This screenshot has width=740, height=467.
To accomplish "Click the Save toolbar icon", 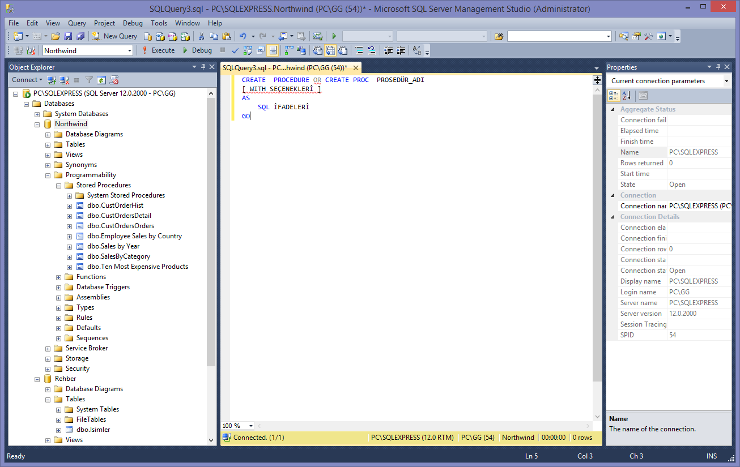I will [x=68, y=36].
